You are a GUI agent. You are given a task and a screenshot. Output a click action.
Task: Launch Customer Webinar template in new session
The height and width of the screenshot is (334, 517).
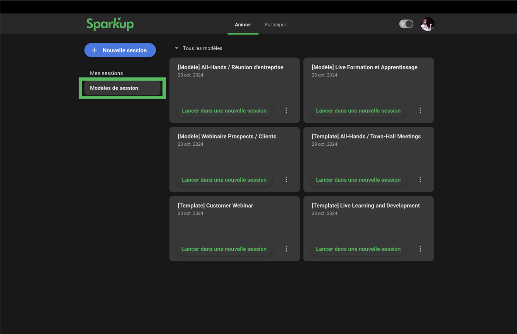[224, 249]
